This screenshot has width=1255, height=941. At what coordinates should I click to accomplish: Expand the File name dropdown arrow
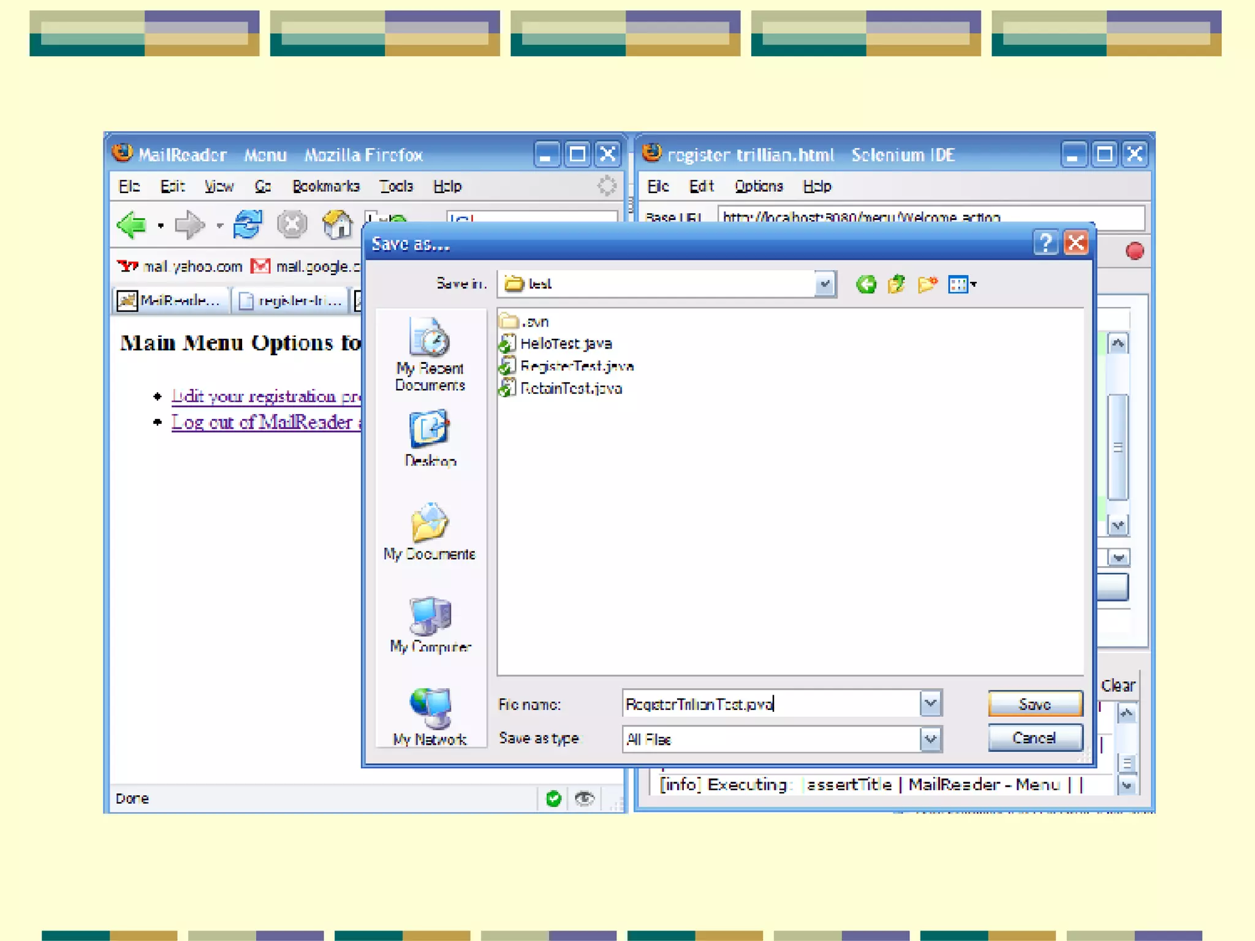[930, 704]
